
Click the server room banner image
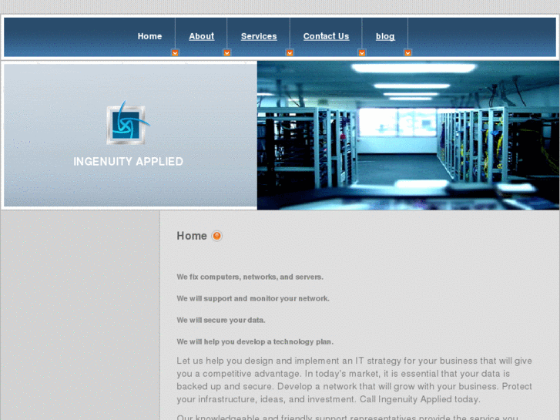coord(407,135)
